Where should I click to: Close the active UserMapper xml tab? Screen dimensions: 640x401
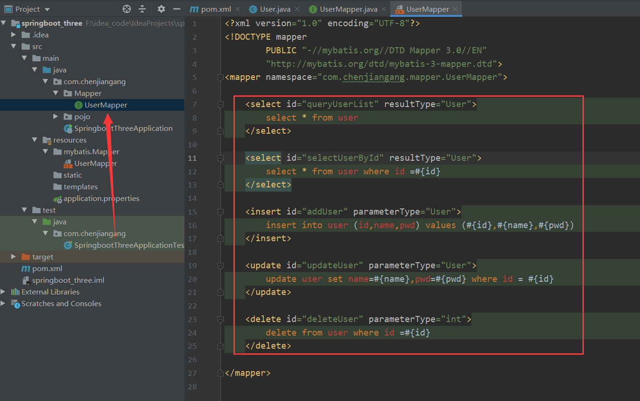(x=455, y=9)
